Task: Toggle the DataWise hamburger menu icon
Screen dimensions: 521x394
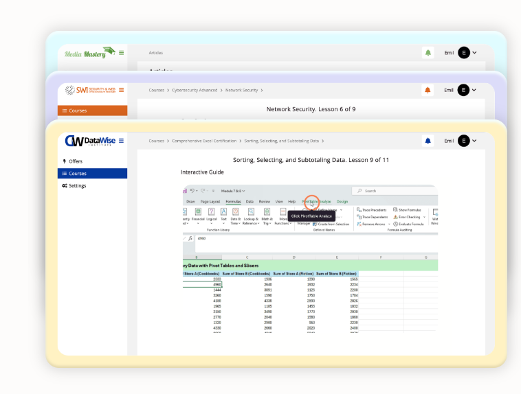Action: [x=122, y=141]
